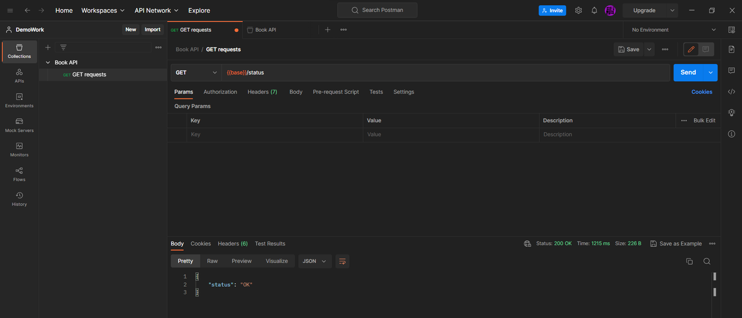The height and width of the screenshot is (318, 742).
Task: Open the user avatar menu
Action: click(610, 10)
